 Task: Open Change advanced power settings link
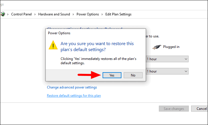pos(72,87)
